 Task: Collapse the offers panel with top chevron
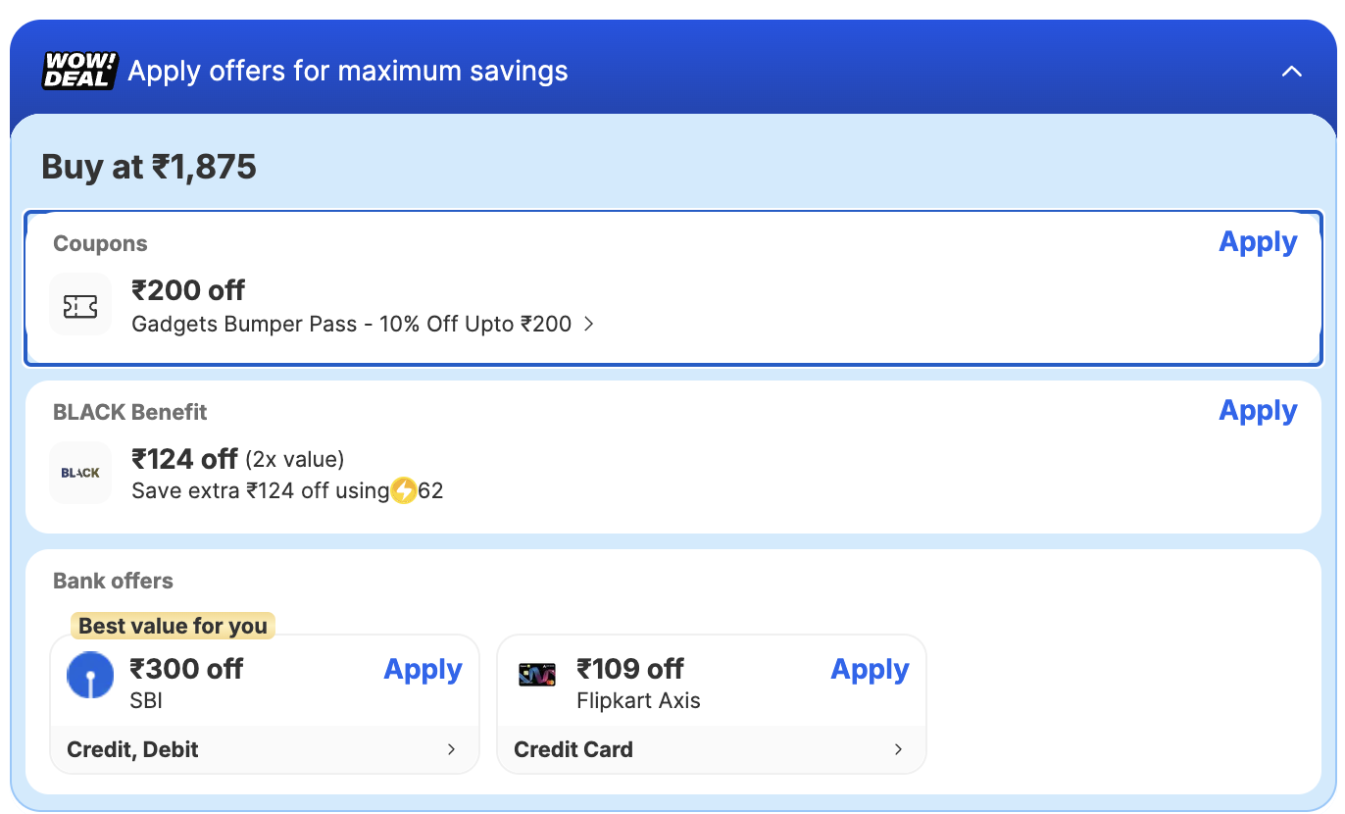click(1292, 71)
